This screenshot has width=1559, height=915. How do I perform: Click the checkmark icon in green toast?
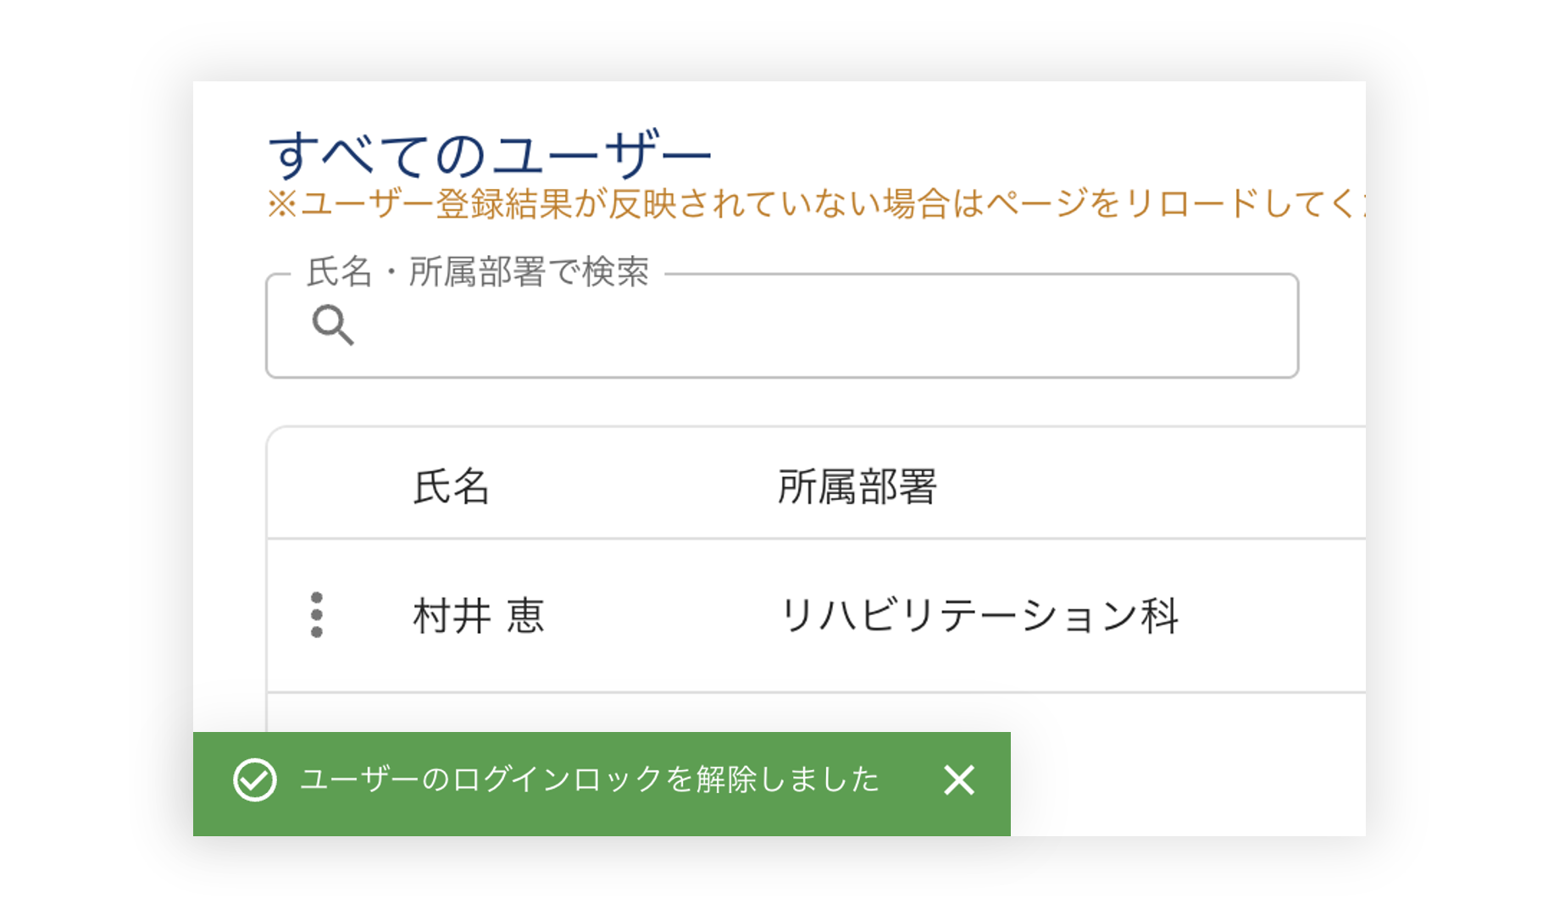tap(255, 780)
